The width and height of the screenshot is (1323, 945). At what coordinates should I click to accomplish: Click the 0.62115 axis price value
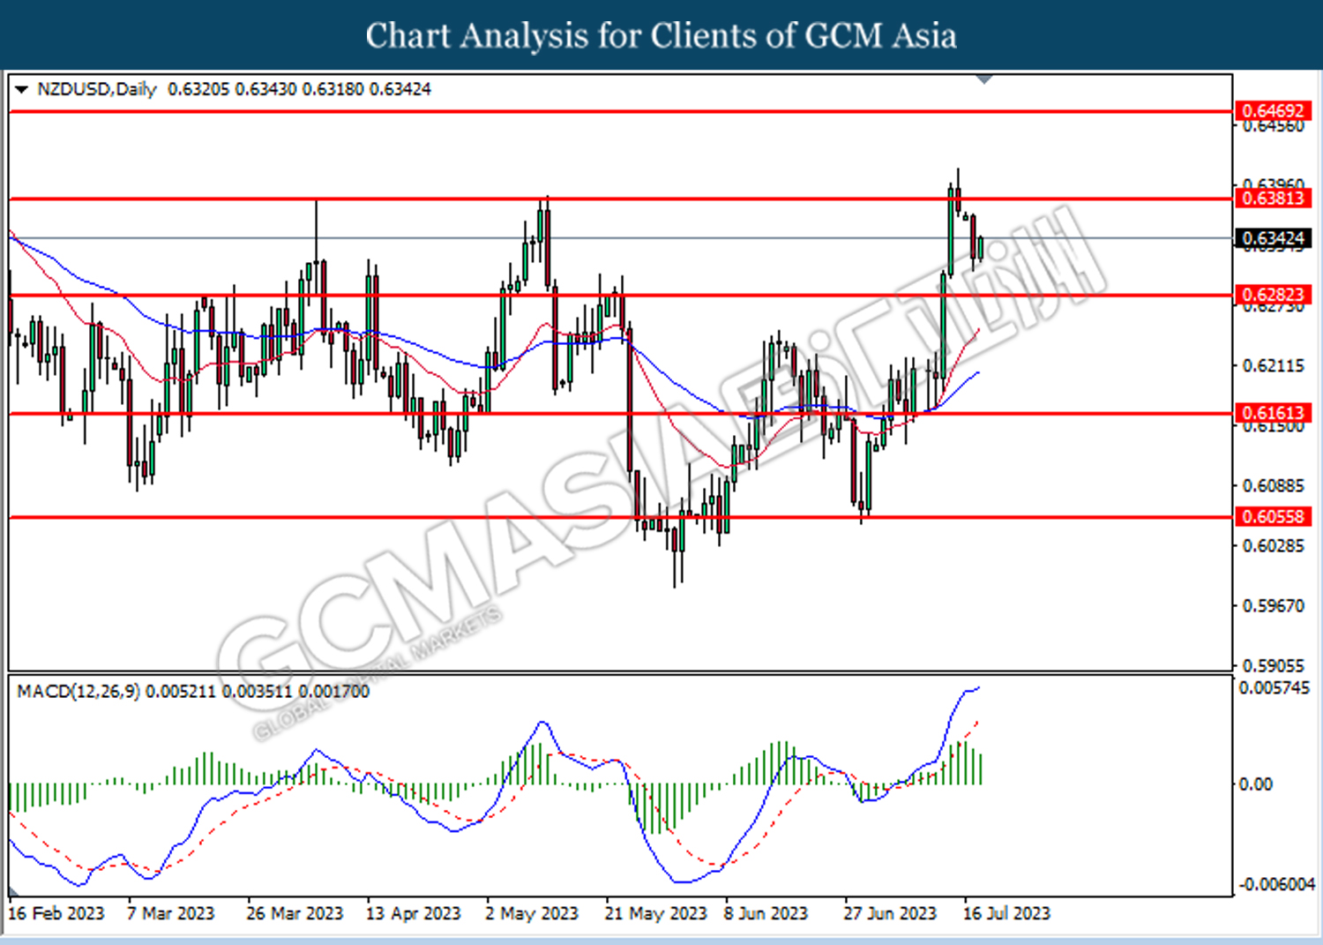pyautogui.click(x=1273, y=365)
